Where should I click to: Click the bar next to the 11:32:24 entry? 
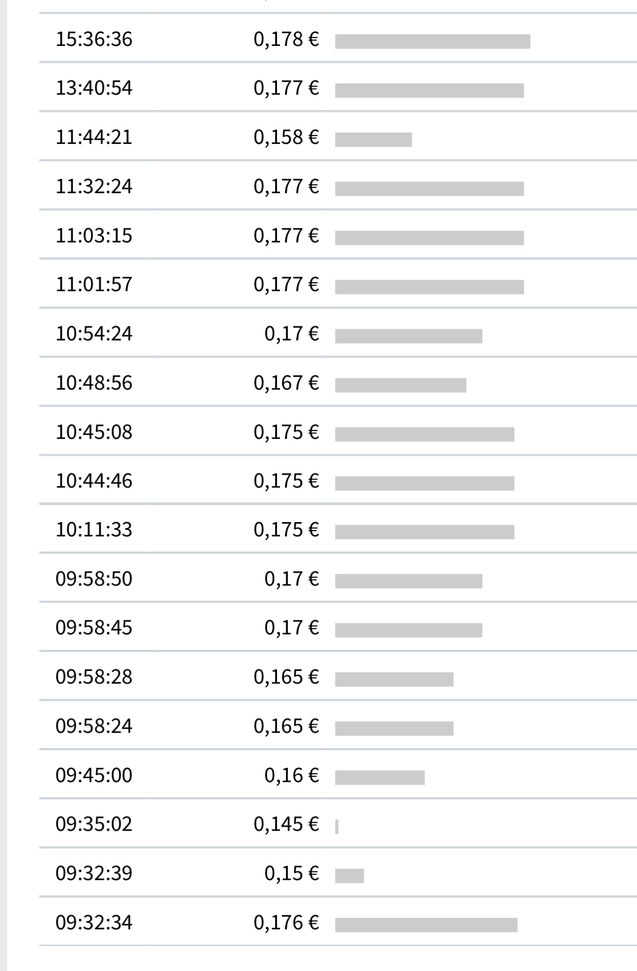point(429,189)
